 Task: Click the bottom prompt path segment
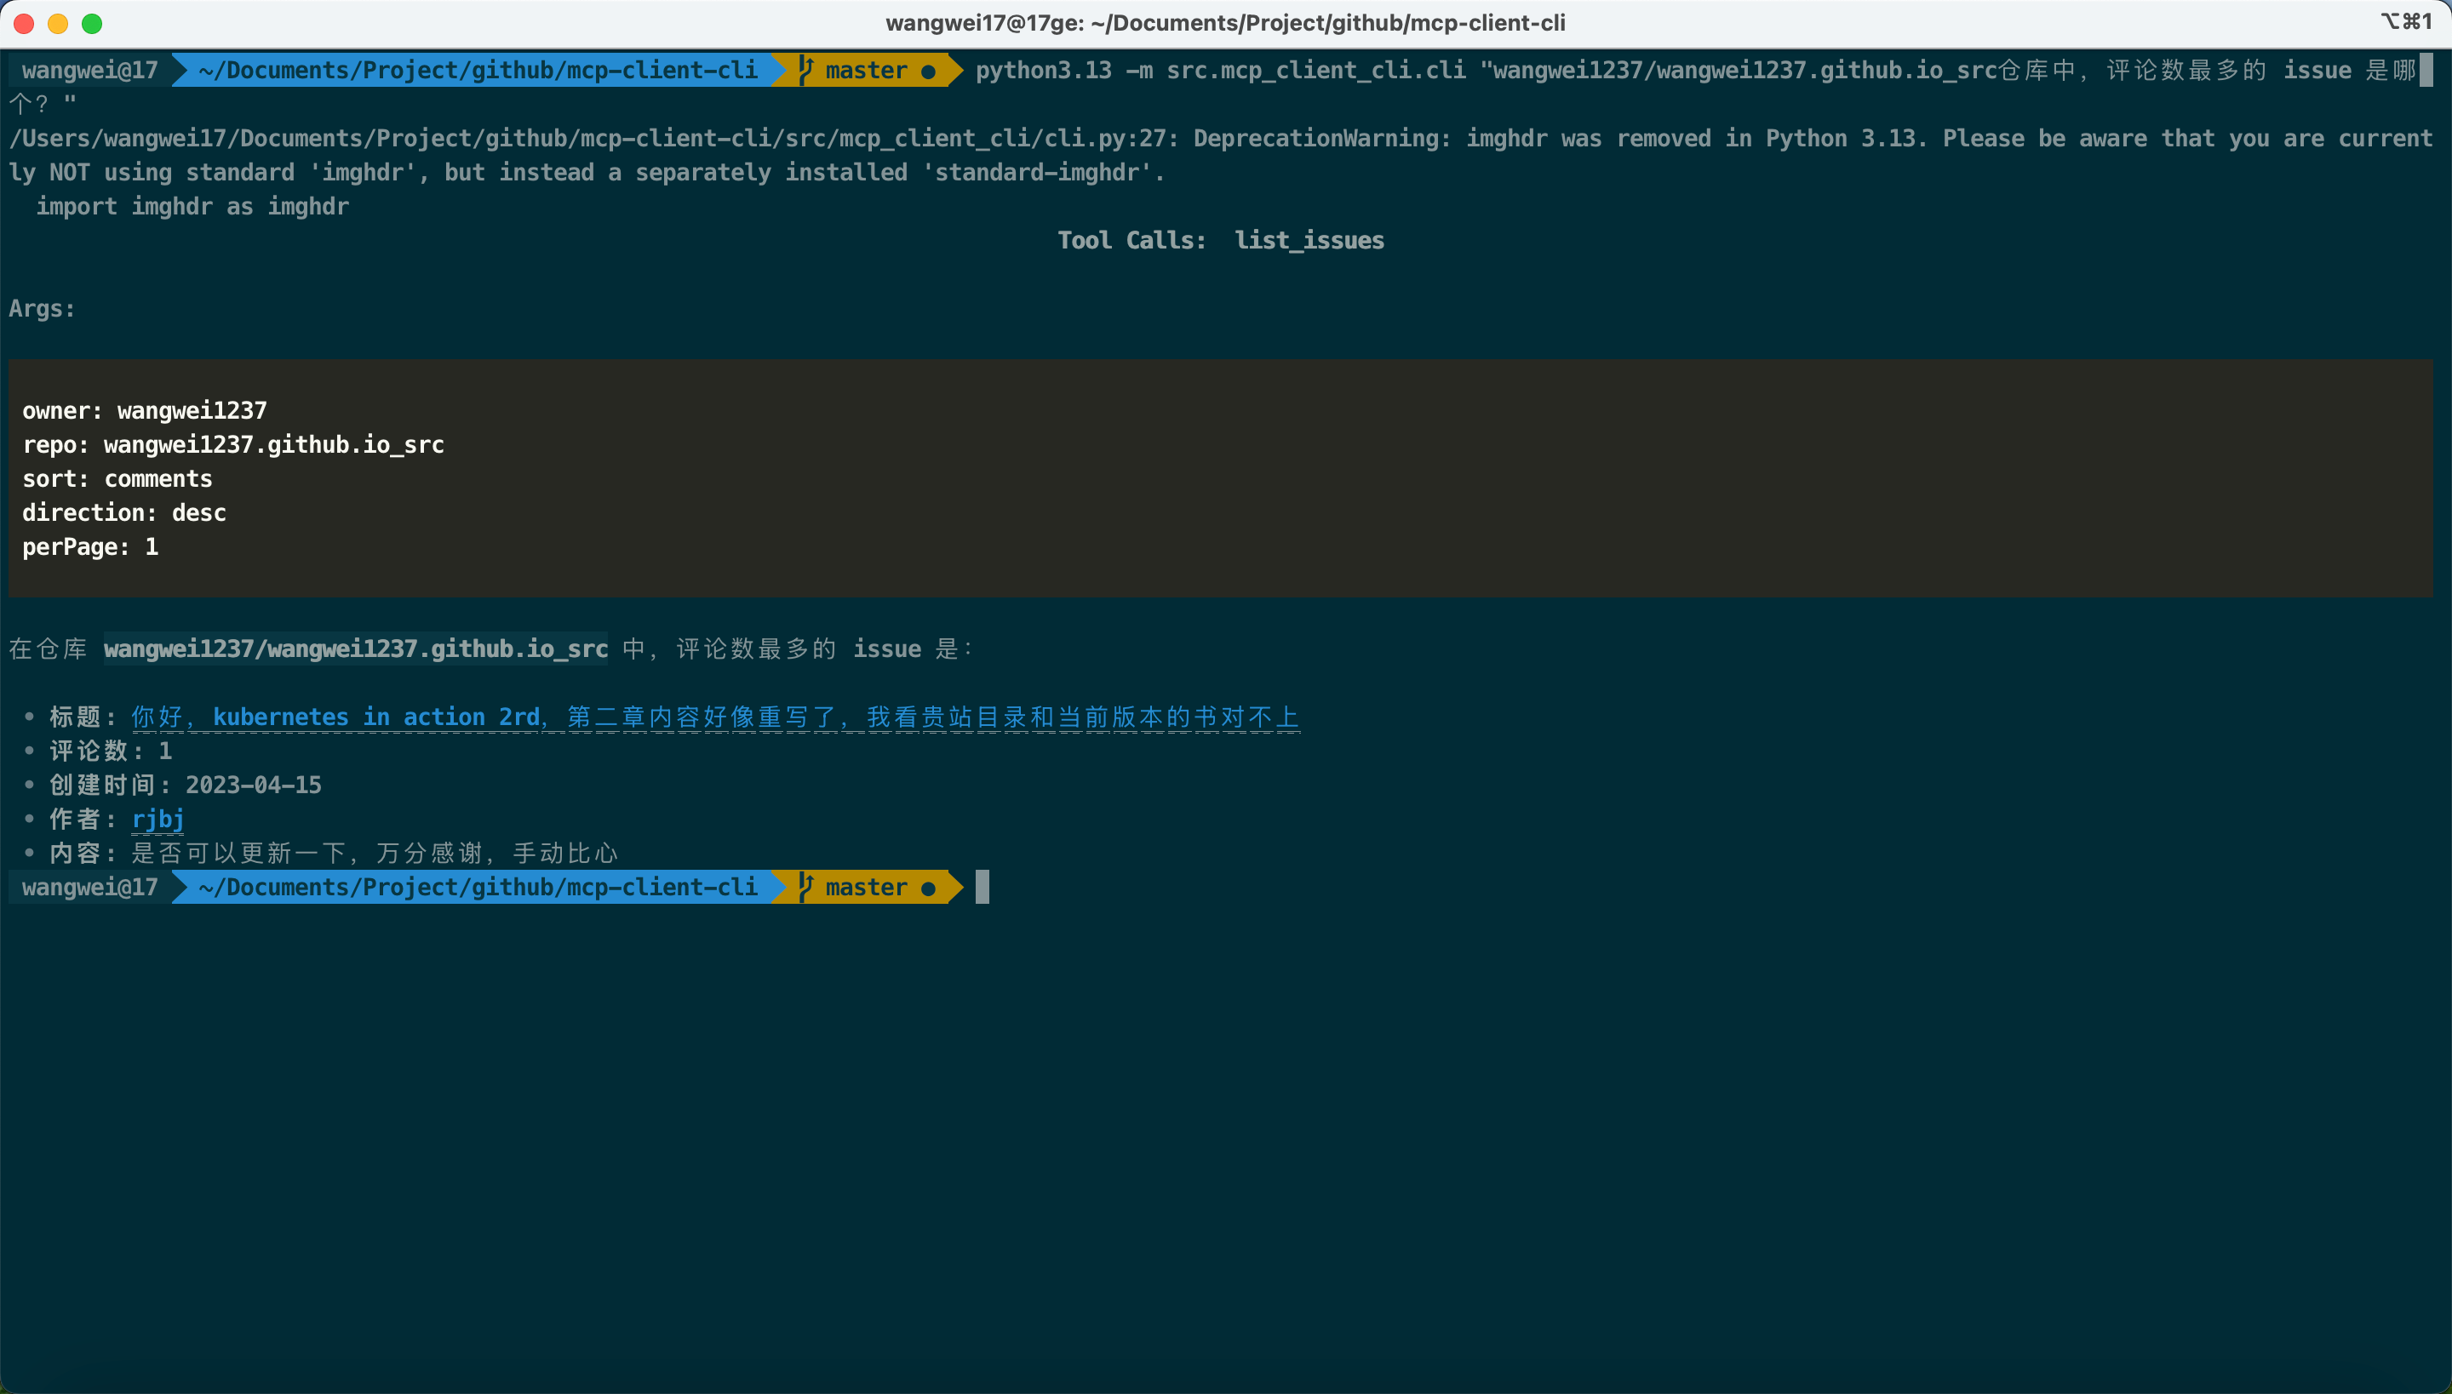(478, 888)
